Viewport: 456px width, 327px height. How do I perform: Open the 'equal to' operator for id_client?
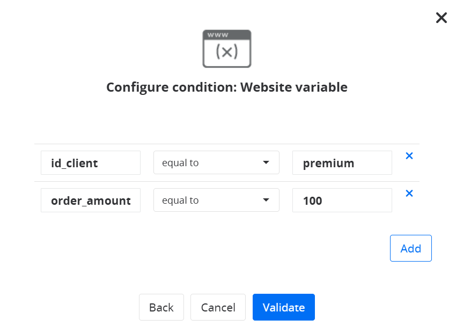pos(209,163)
